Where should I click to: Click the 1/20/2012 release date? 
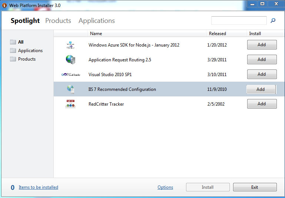pyautogui.click(x=217, y=45)
